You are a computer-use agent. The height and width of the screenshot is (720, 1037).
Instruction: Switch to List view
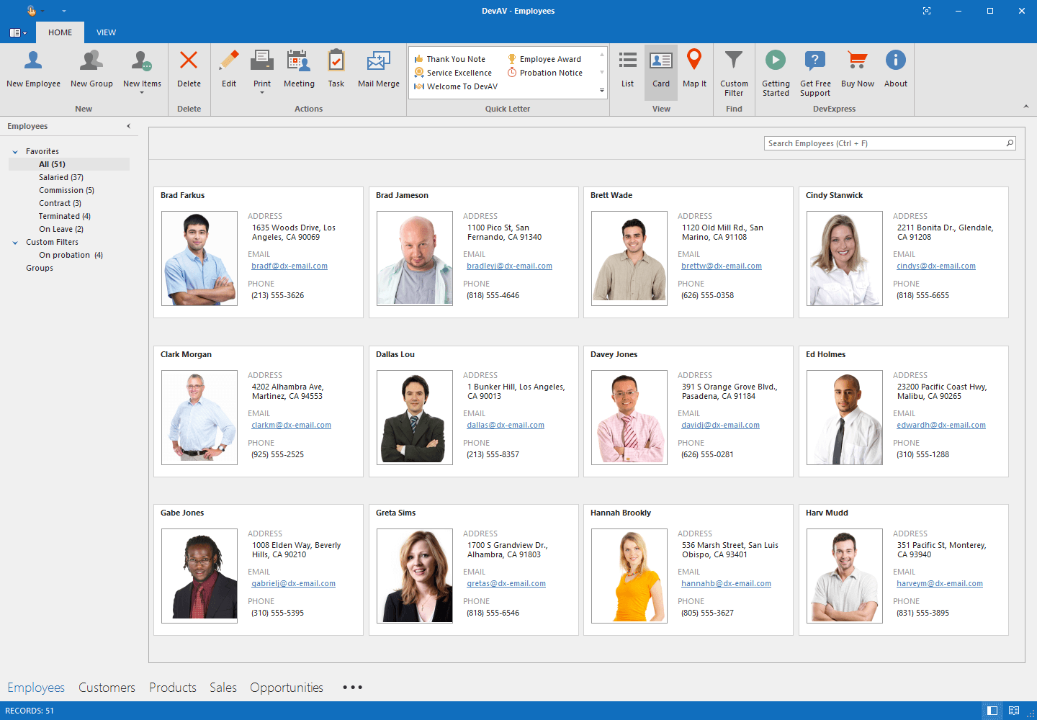(627, 70)
